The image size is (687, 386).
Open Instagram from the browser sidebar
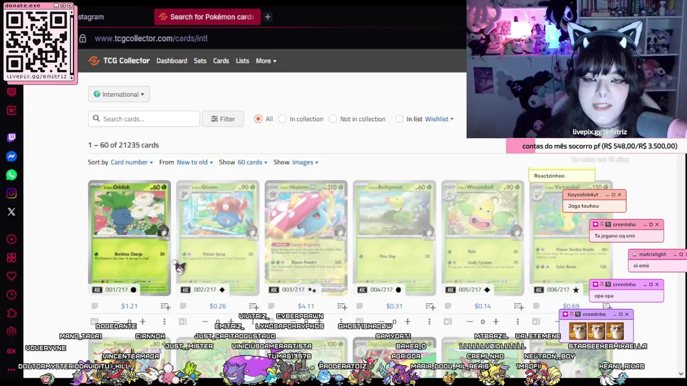coord(11,194)
